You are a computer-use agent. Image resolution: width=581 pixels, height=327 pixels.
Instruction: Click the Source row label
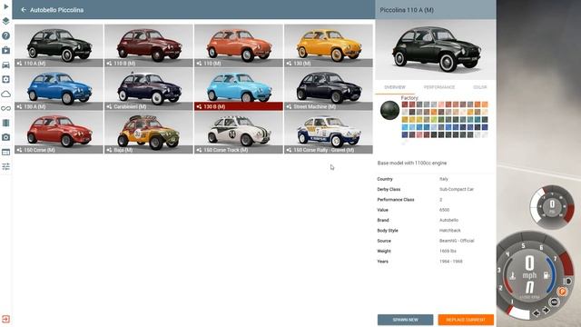click(384, 241)
